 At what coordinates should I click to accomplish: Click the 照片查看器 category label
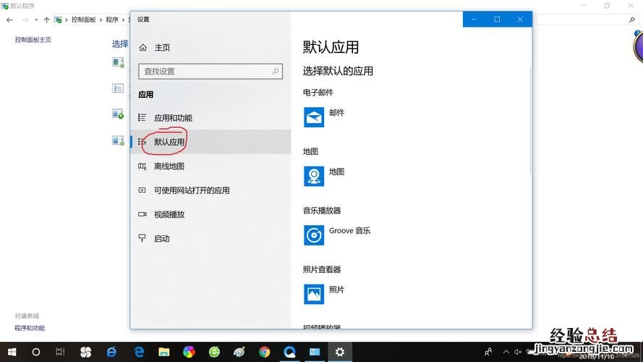pyautogui.click(x=322, y=269)
